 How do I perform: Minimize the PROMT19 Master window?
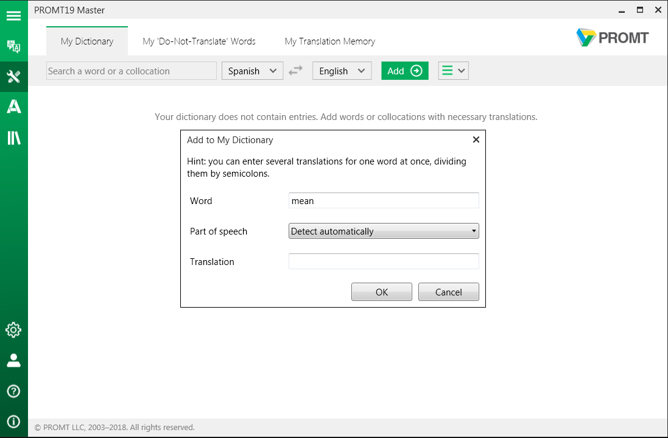pyautogui.click(x=622, y=10)
